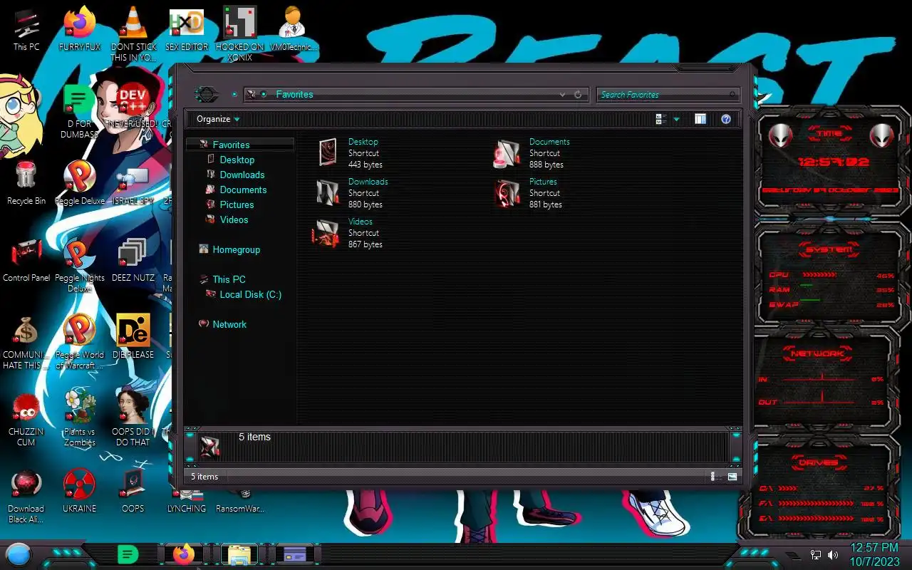Click the C:\ drive usage bar in Drives widget

point(787,488)
